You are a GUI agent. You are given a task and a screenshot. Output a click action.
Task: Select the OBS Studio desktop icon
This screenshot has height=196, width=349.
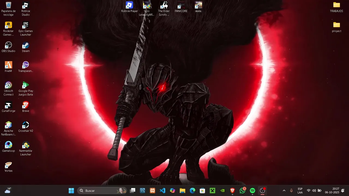(8, 47)
